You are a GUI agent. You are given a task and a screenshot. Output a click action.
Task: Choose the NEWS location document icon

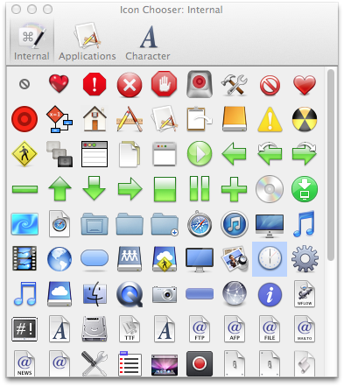click(x=25, y=363)
